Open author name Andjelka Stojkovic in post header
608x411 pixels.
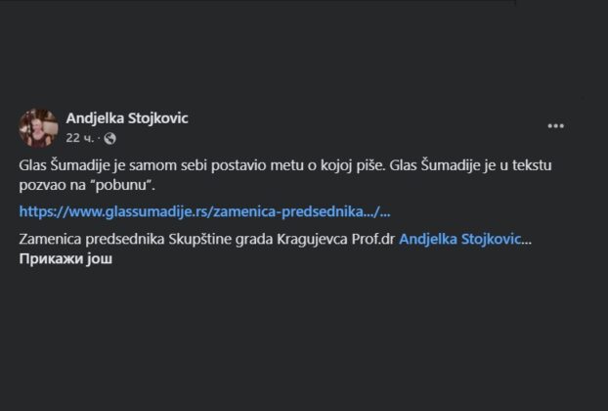coord(127,118)
